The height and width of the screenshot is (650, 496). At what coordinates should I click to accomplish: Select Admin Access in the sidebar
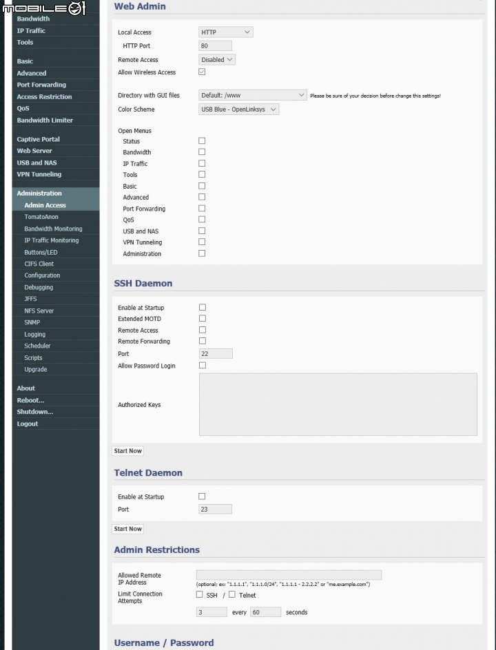point(56,205)
